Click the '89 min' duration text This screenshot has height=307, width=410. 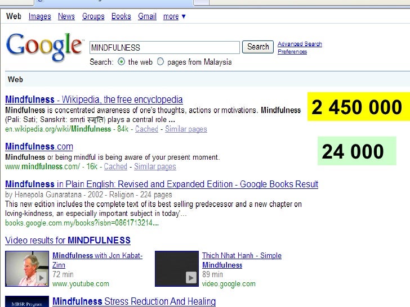click(x=212, y=274)
